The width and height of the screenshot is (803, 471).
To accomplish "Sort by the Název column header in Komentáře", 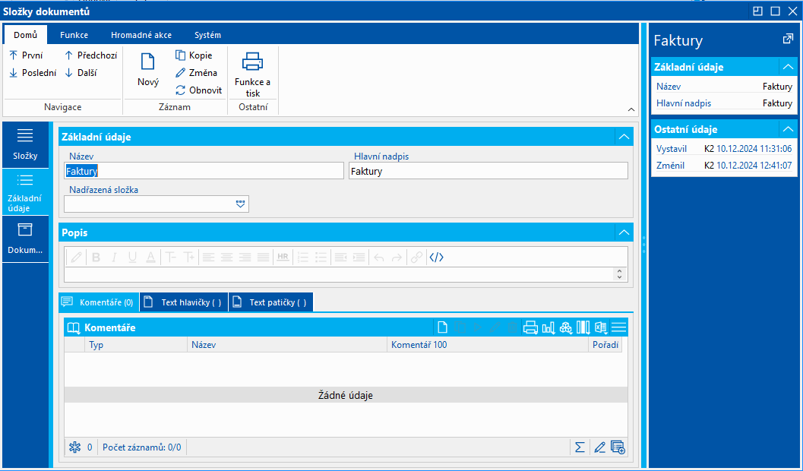I will coord(287,345).
